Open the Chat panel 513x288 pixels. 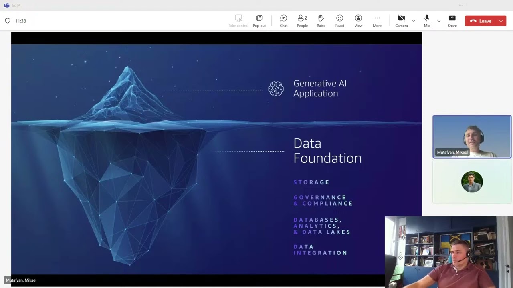tap(283, 21)
